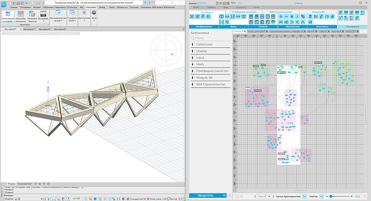Screen dimensions: 371x201
Task: Click the absolute value |x| icon
Action: pyautogui.click(x=281, y=22)
